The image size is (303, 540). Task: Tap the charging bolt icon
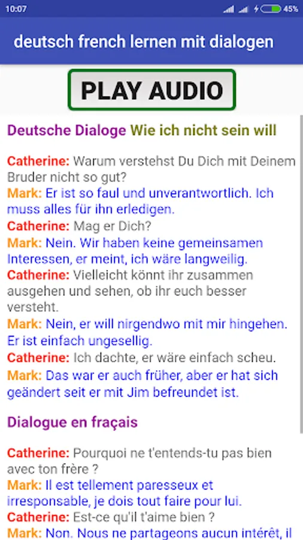point(256,9)
